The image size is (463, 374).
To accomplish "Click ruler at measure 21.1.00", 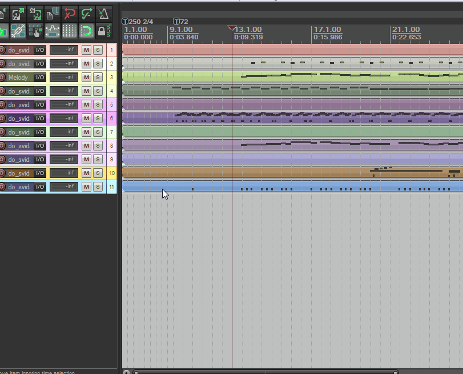I will click(x=406, y=30).
